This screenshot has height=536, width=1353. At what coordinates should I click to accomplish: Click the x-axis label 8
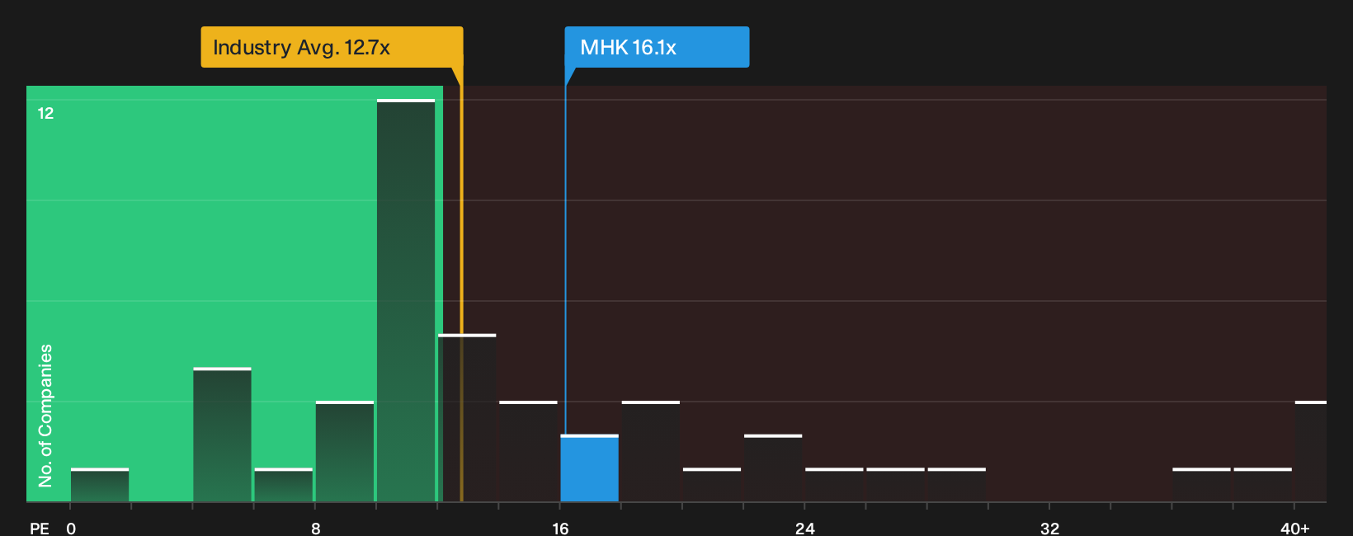[x=316, y=528]
